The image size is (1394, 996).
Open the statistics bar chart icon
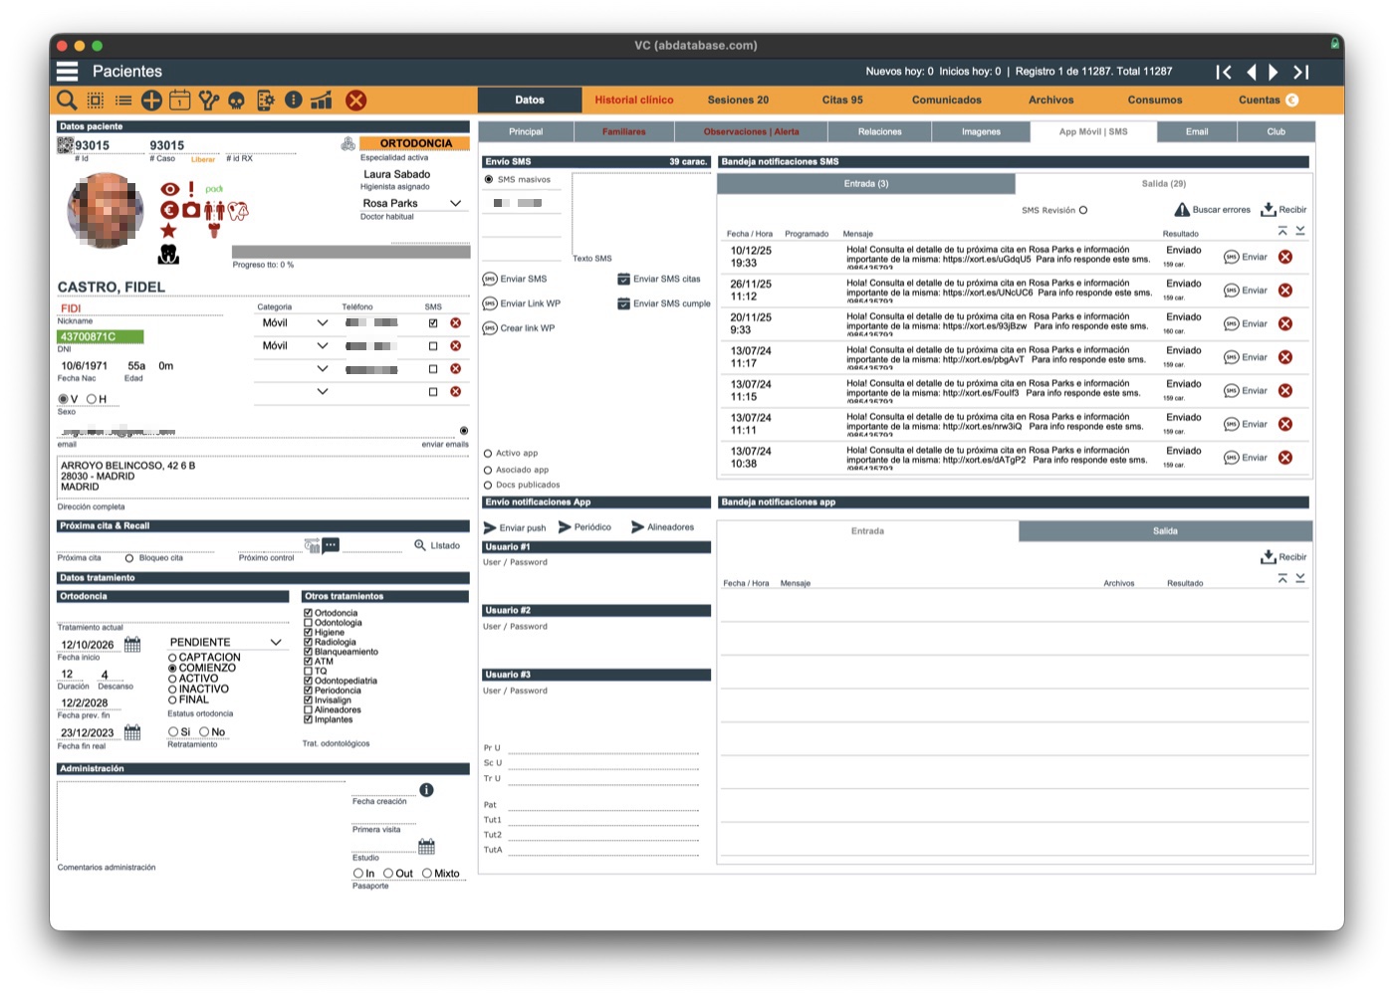tap(321, 100)
